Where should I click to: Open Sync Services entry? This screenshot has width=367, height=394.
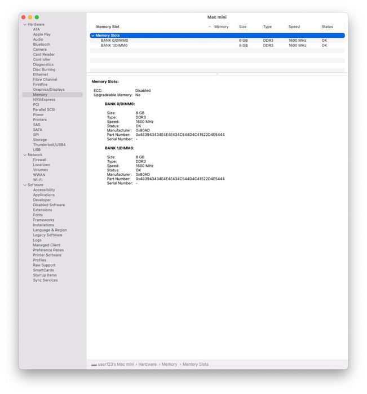pos(45,281)
